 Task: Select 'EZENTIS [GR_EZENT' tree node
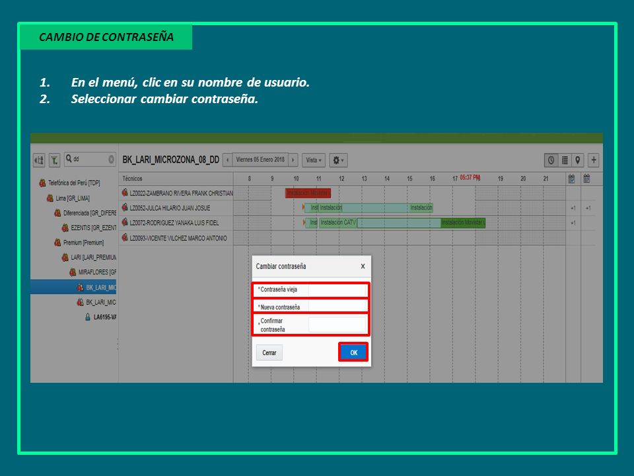click(x=94, y=228)
